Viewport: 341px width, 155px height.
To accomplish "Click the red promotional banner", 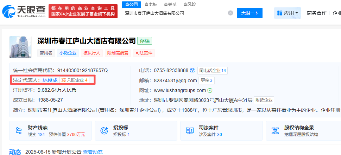I will [x=83, y=11].
